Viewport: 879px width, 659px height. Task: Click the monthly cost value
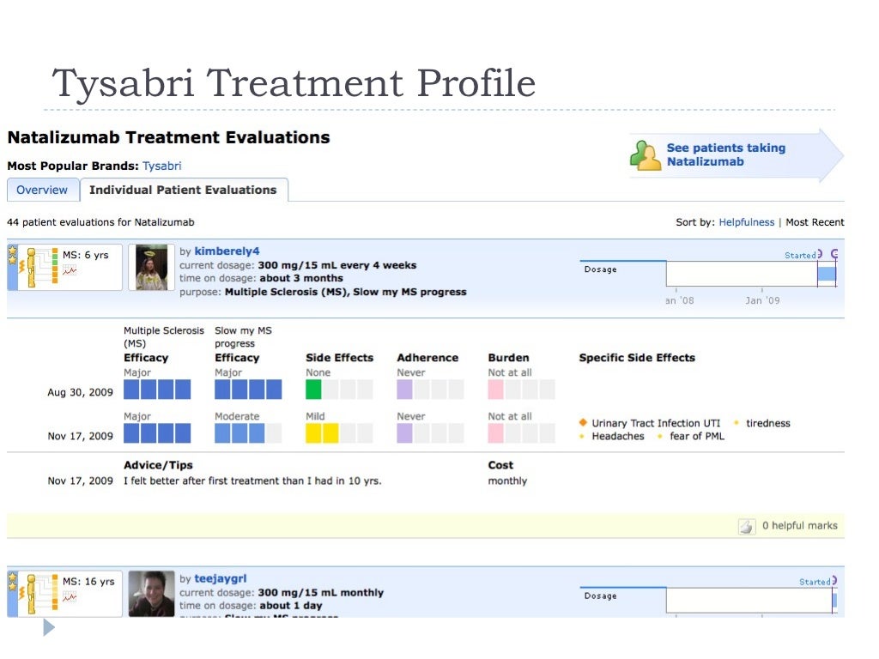pos(507,481)
